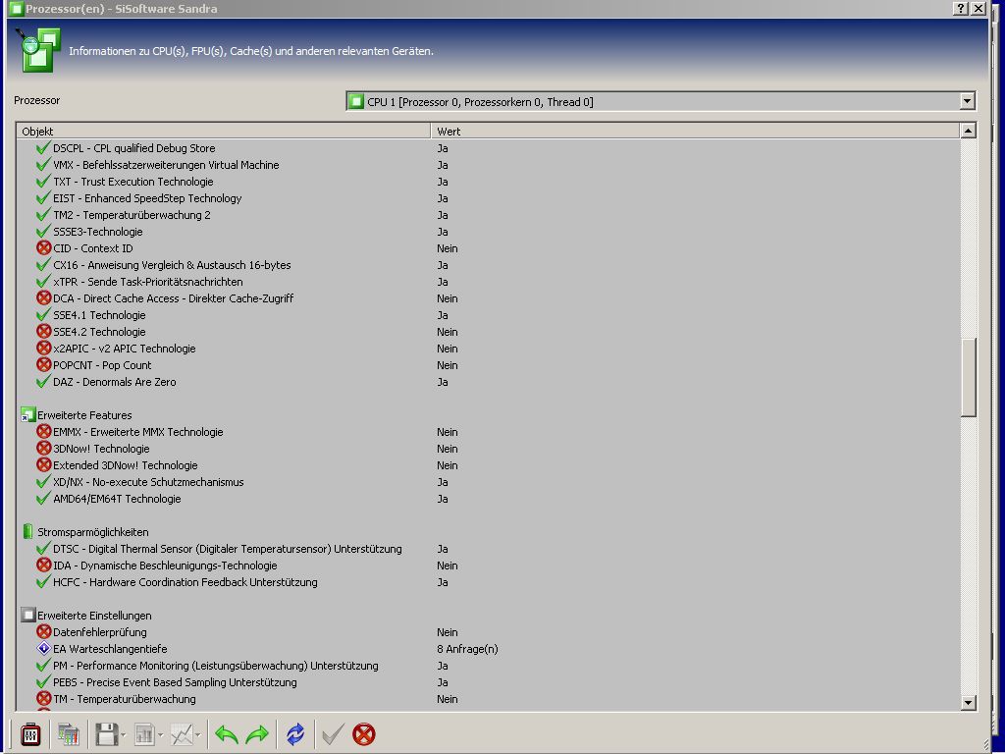The height and width of the screenshot is (754, 1005).
Task: Click red cross icon beside POPCNT row
Action: [x=43, y=365]
